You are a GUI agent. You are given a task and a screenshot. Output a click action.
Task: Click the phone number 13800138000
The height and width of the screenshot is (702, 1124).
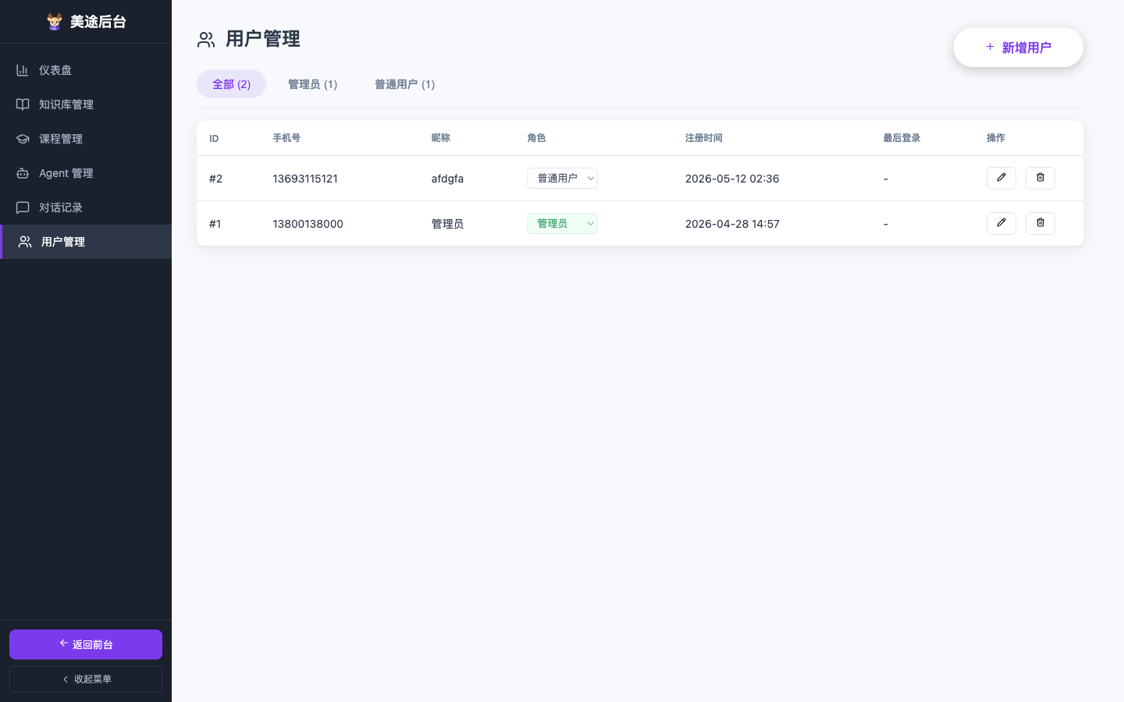click(308, 224)
